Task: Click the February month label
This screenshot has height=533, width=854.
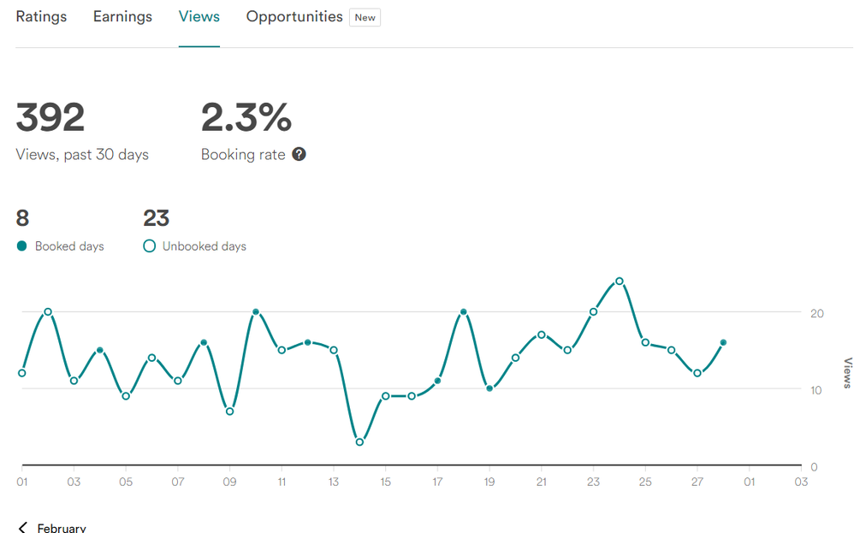Action: pyautogui.click(x=62, y=528)
